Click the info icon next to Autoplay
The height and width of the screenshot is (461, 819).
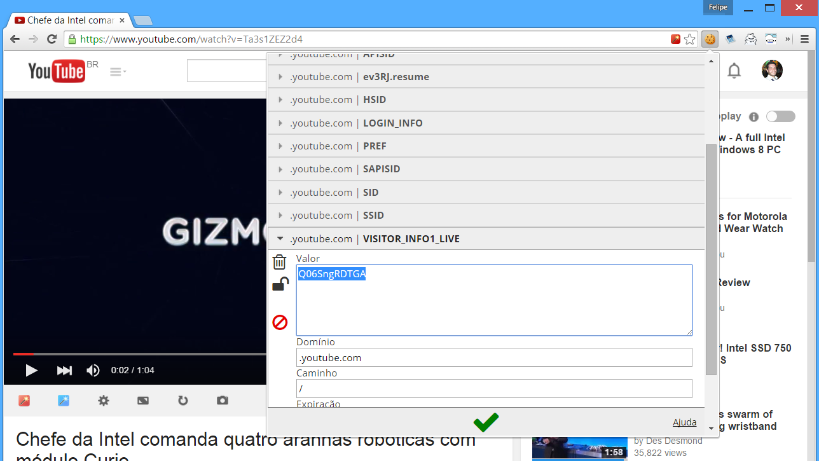point(754,117)
